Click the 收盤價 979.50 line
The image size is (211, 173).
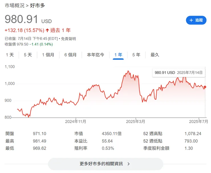point(29,44)
